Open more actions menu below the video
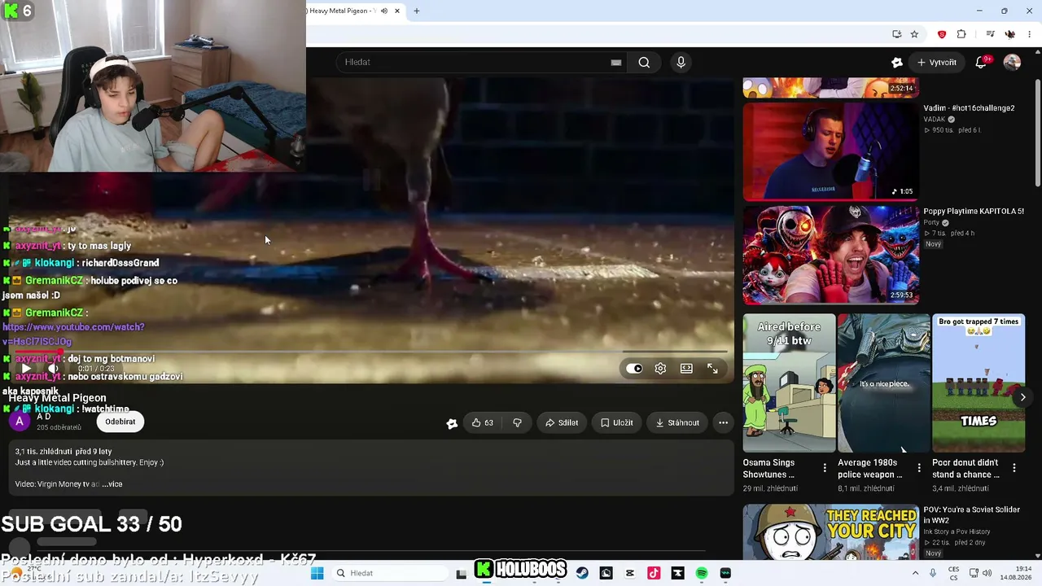The width and height of the screenshot is (1042, 586). [723, 422]
